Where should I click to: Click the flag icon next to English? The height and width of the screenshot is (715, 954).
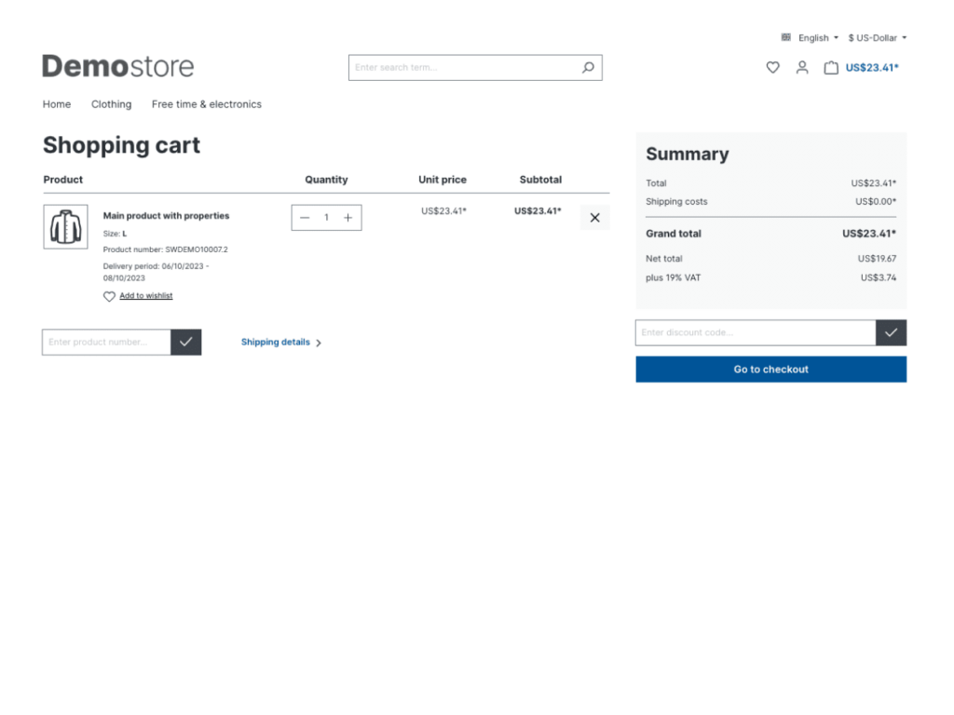point(785,37)
